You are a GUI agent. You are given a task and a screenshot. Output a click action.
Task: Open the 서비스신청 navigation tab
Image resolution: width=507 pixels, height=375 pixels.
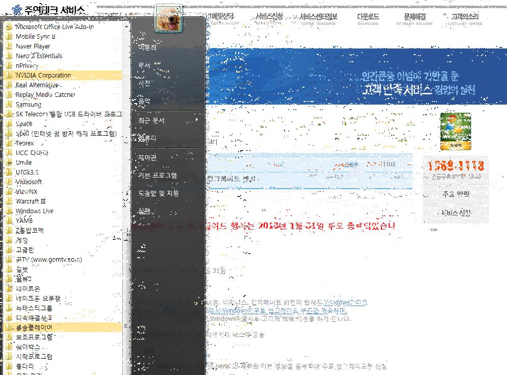pos(269,18)
